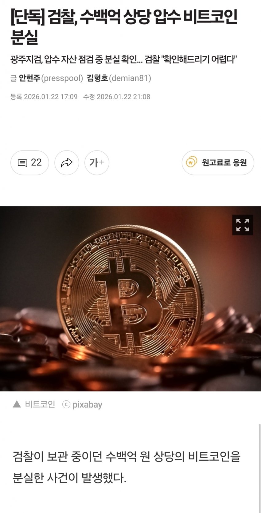This screenshot has width=261, height=513.
Task: Tap the (demian81) author ID
Action: [130, 78]
